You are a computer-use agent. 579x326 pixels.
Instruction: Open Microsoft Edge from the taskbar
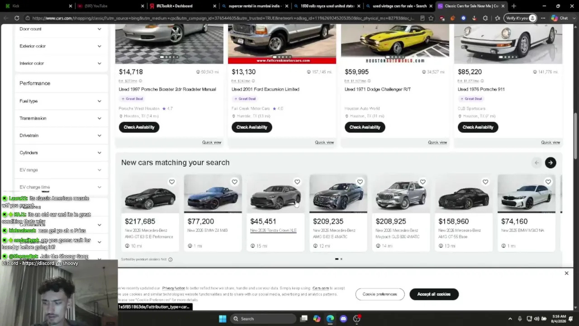[330, 319]
